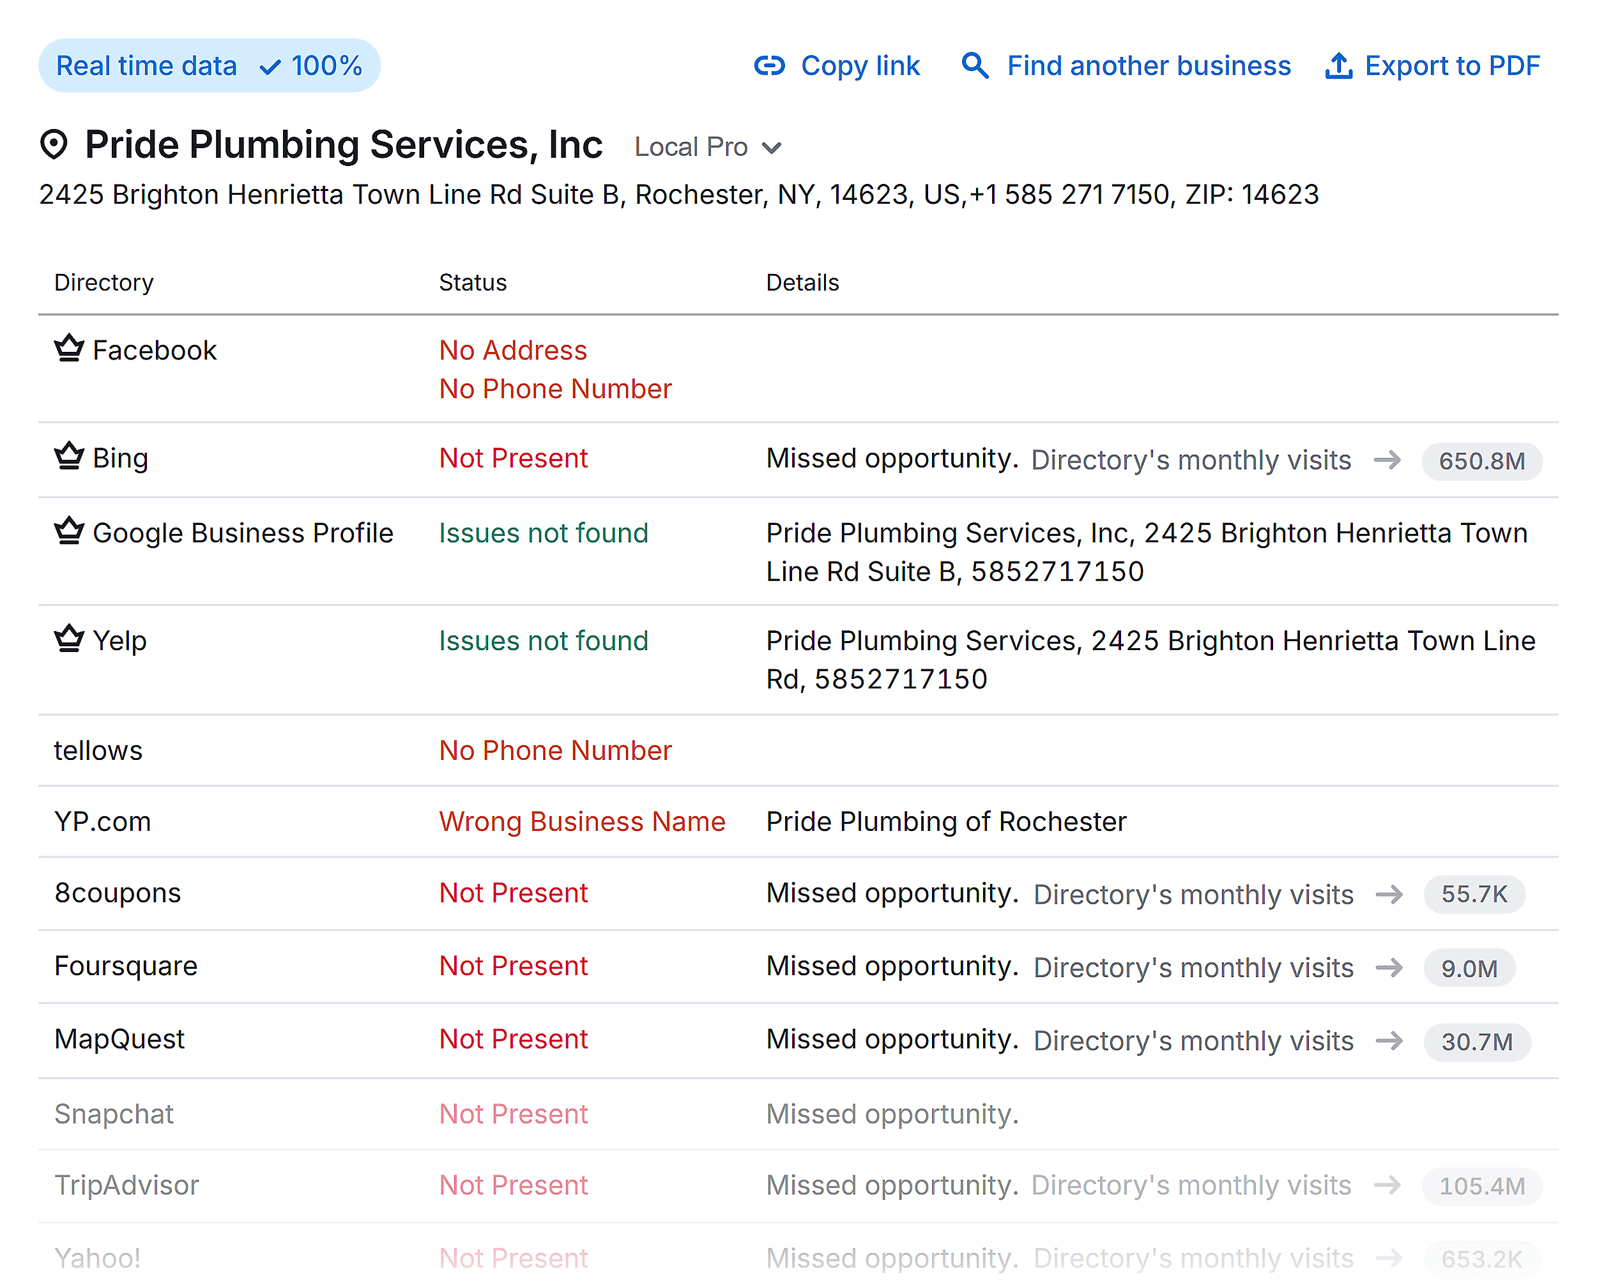The width and height of the screenshot is (1597, 1283).
Task: Click the crown icon next to Facebook
Action: [68, 348]
